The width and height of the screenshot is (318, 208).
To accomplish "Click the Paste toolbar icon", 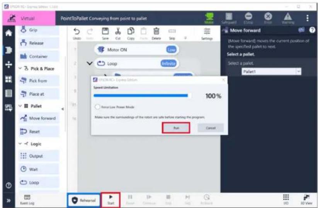I will coord(144,34).
